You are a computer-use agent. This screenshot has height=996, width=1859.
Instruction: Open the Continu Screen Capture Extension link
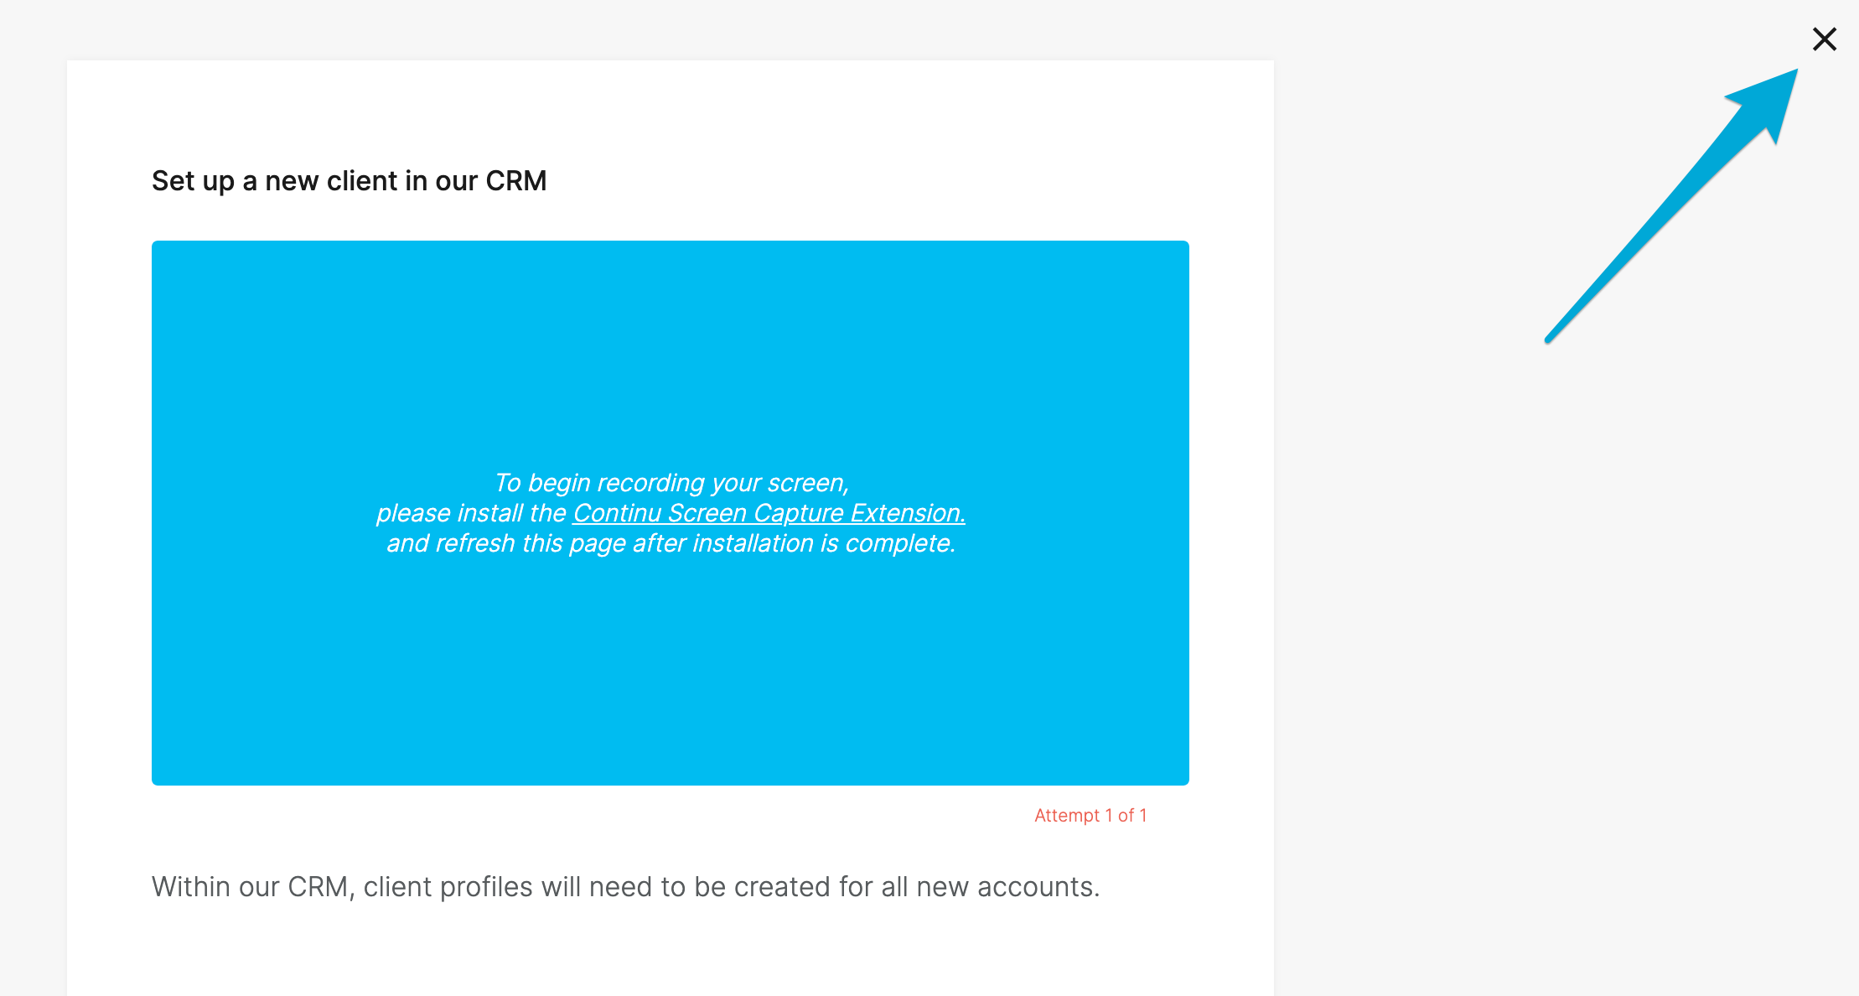[x=769, y=513]
